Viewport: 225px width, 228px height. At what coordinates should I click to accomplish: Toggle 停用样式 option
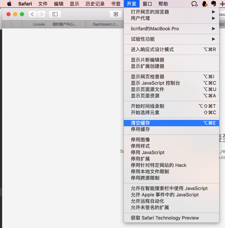click(171, 146)
